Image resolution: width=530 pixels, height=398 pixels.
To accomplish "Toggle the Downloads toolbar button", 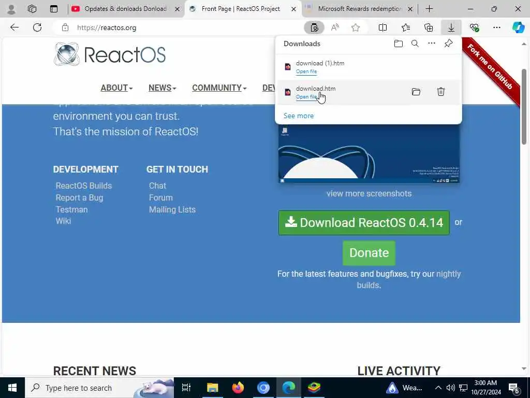I will click(451, 27).
